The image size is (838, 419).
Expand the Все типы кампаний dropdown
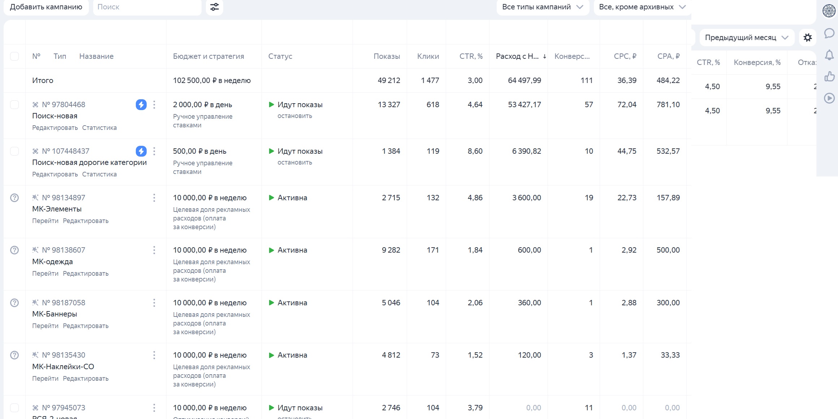point(543,7)
